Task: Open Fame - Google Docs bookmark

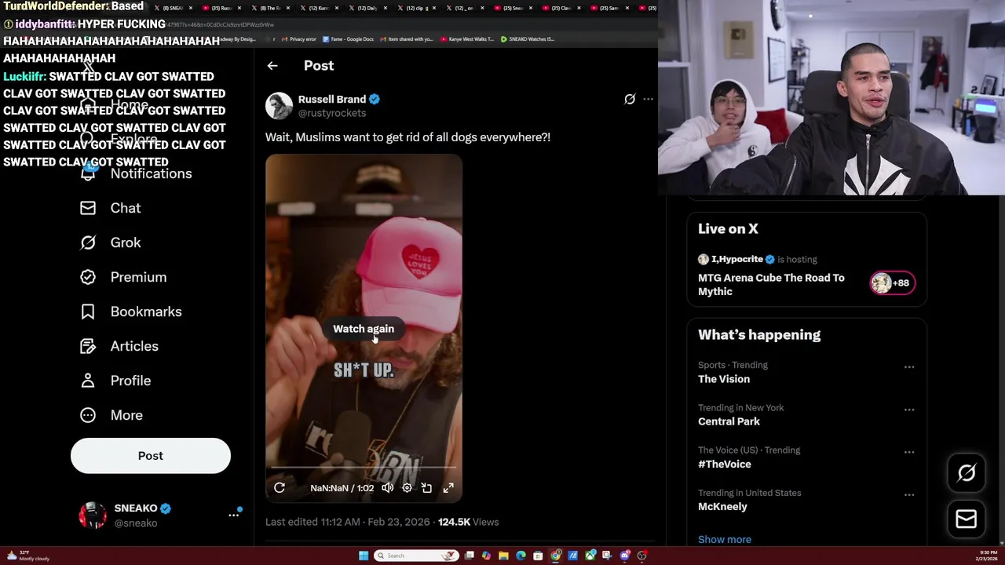Action: [349, 39]
